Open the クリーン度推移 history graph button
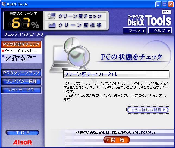 (x=75, y=25)
